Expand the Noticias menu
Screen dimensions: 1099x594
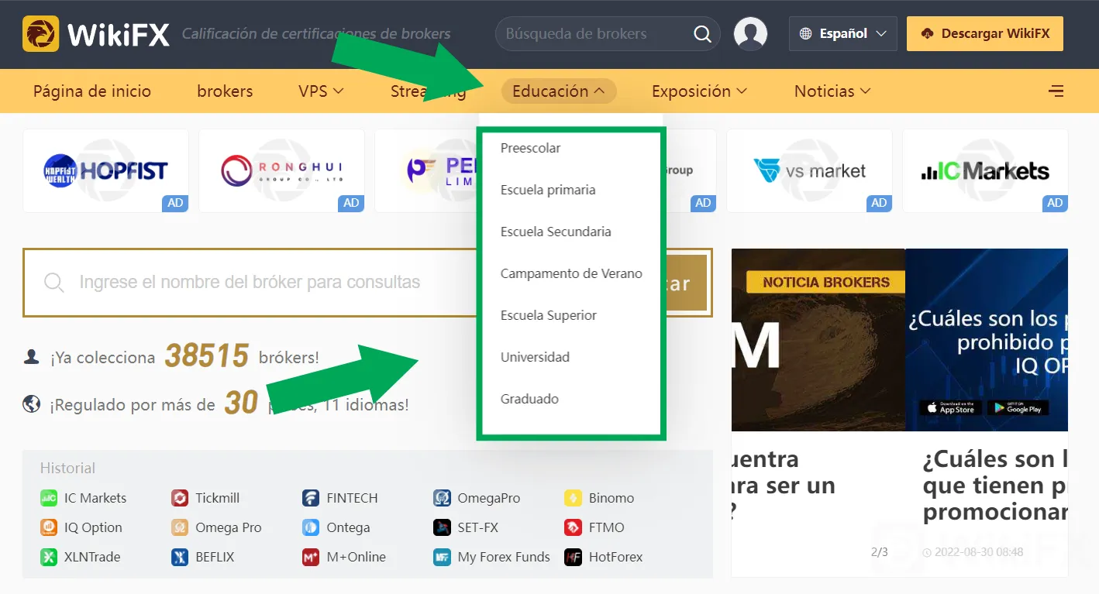click(x=832, y=91)
